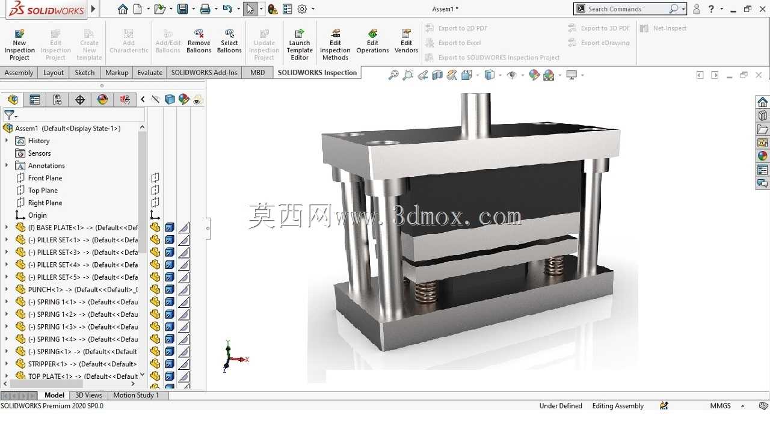Click Zoom to Fit in view toolbar
Image resolution: width=770 pixels, height=433 pixels.
393,75
